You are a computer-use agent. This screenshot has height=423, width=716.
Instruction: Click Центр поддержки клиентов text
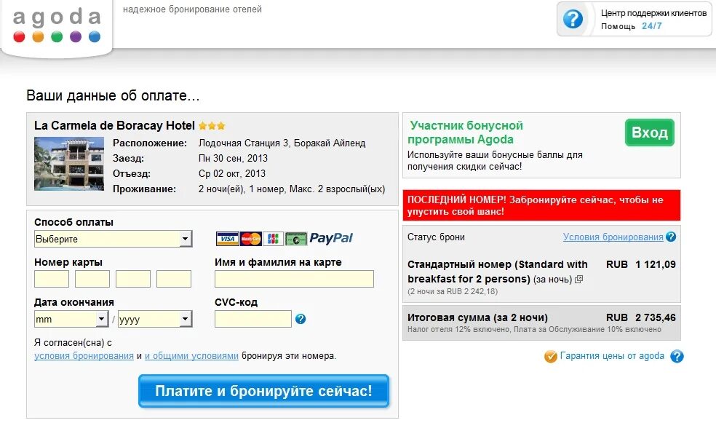[653, 13]
